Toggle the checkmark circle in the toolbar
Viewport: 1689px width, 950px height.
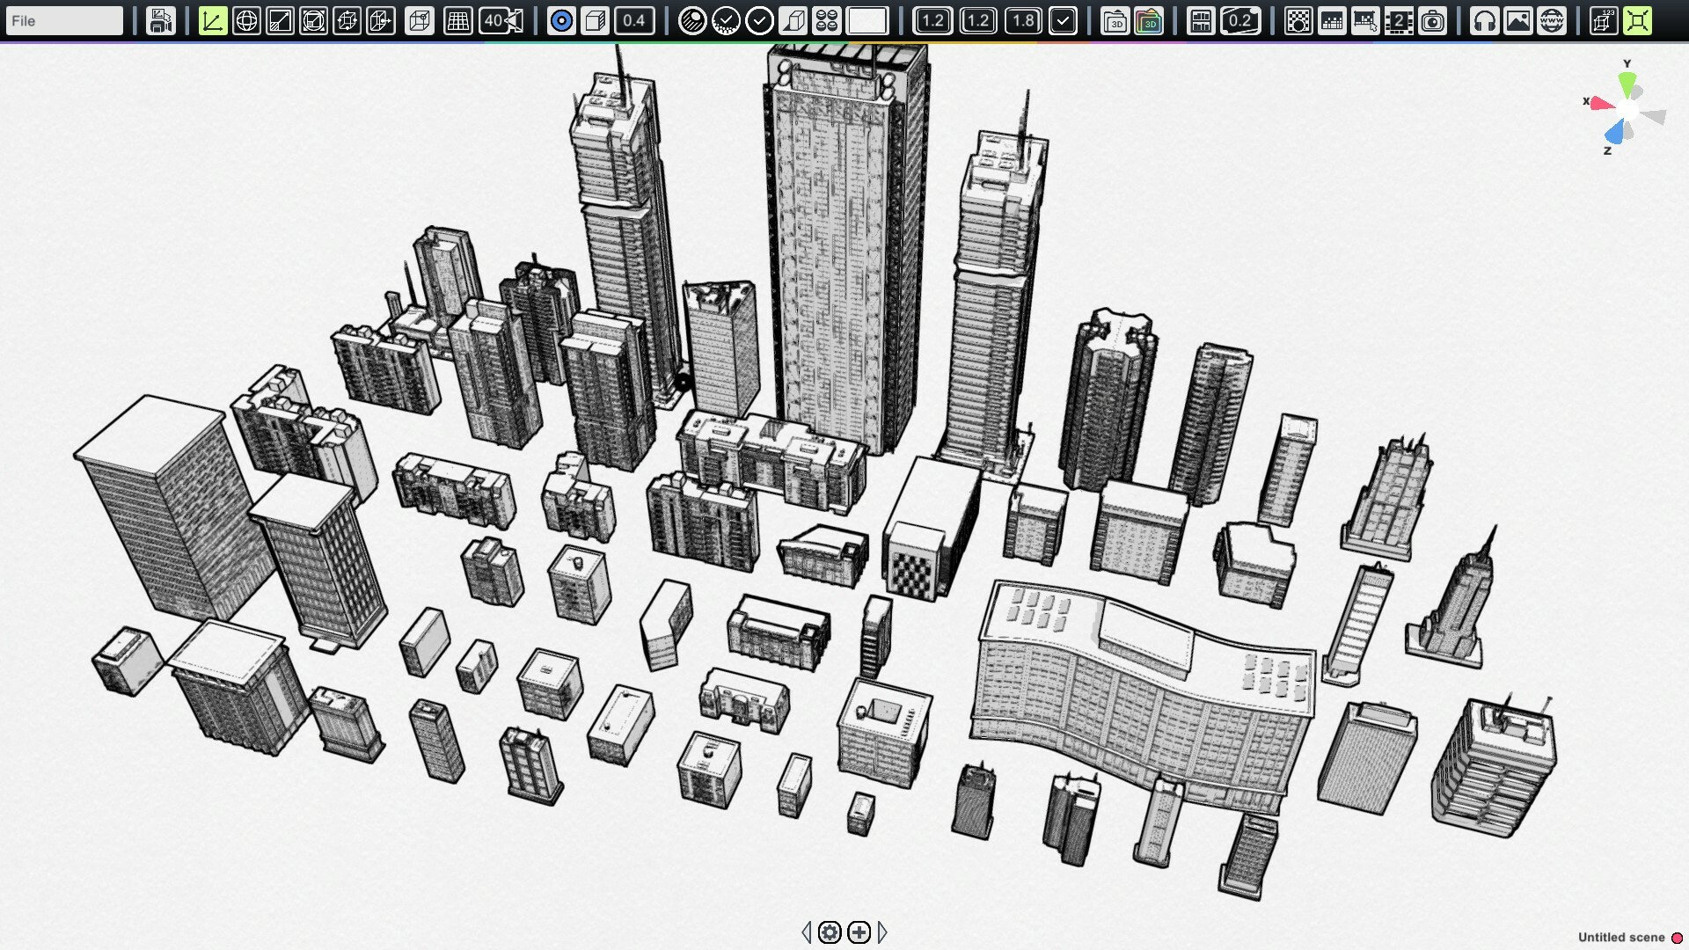(759, 20)
